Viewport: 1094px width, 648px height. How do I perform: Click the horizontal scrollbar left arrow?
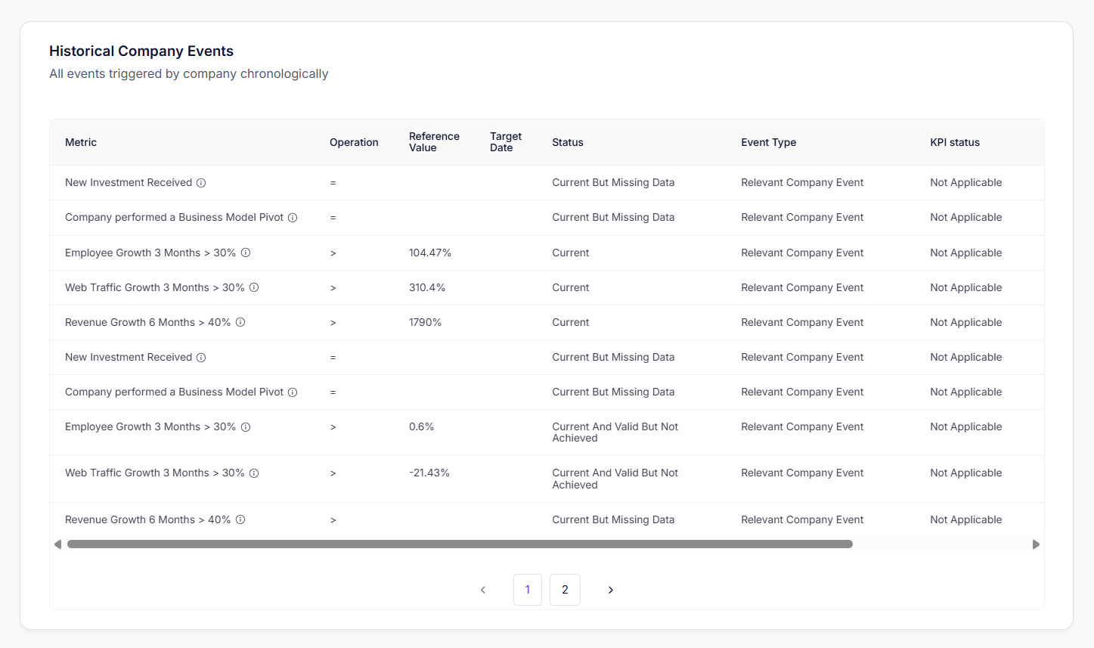point(57,544)
